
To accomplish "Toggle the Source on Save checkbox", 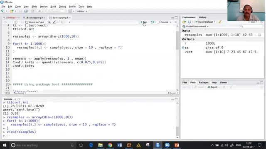I will pos(27,22).
